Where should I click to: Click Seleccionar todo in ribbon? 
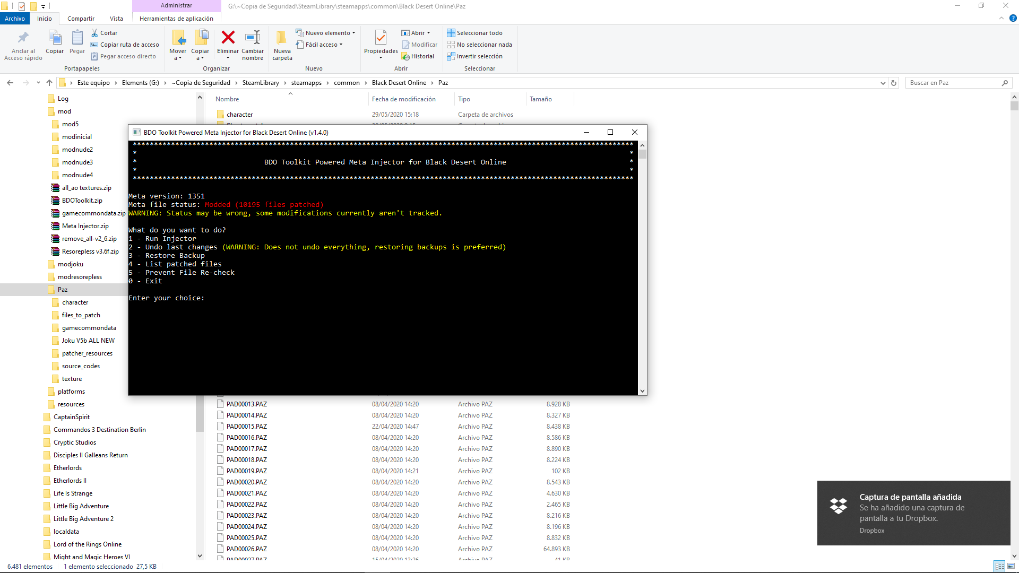point(474,33)
